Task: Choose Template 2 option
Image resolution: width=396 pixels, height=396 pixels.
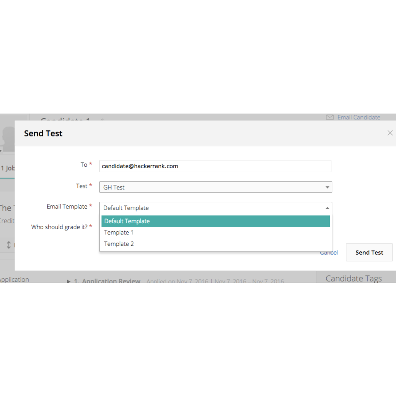Action: (x=216, y=244)
